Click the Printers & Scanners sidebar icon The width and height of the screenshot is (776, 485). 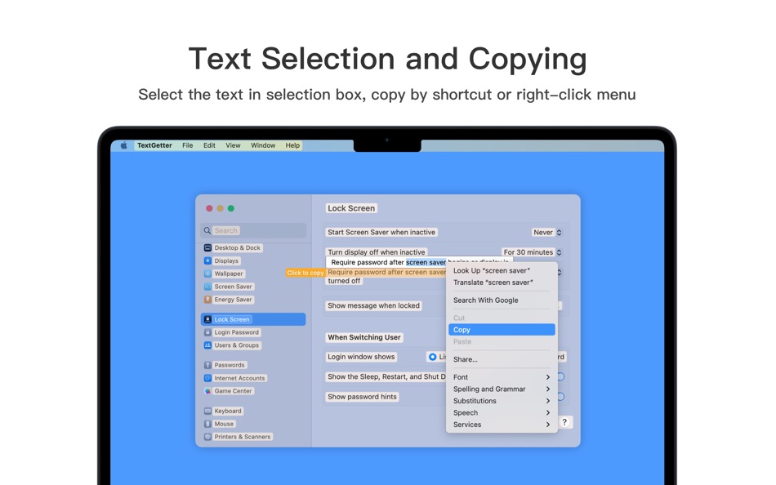[207, 437]
